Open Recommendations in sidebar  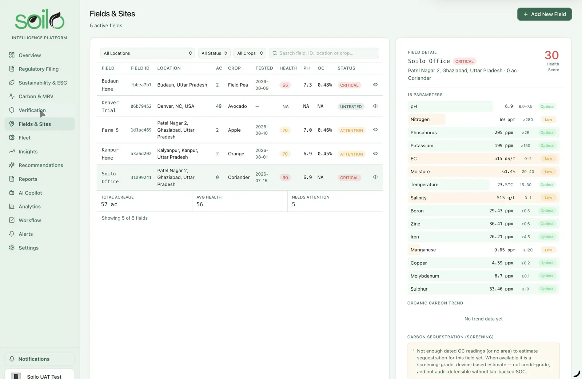pos(39,165)
